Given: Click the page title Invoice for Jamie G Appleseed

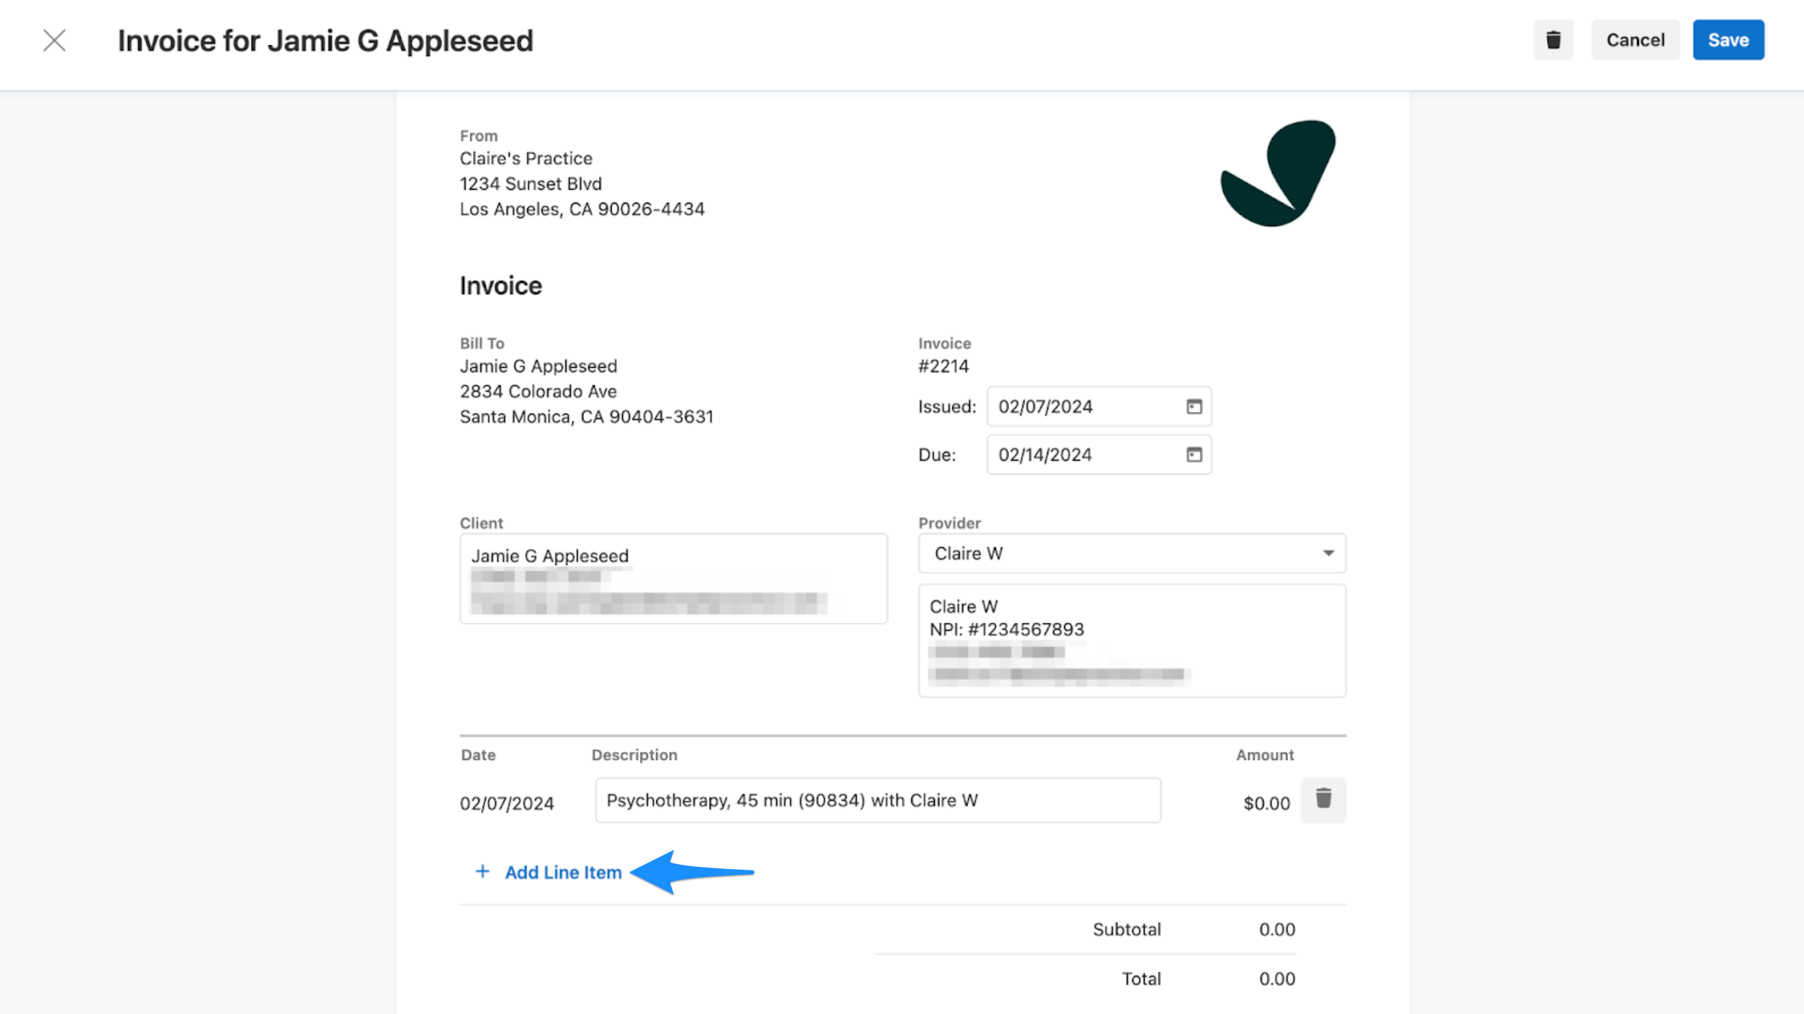Looking at the screenshot, I should (325, 40).
